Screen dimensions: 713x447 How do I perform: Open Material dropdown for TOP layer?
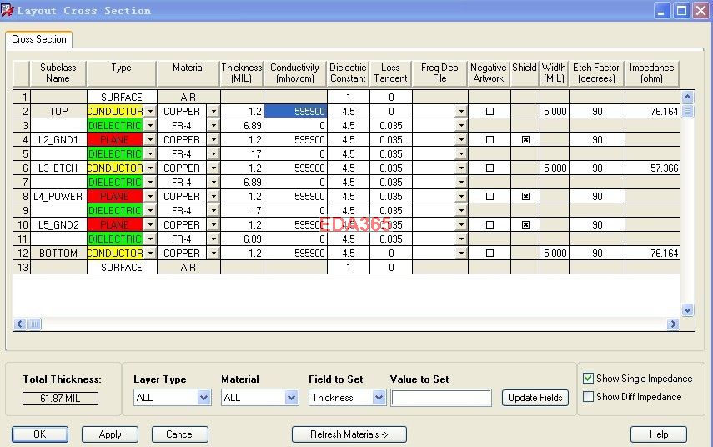[x=213, y=112]
